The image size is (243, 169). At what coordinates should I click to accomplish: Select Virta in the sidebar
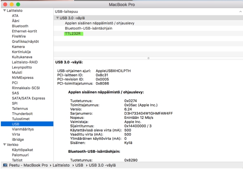pyautogui.click(x=16, y=134)
